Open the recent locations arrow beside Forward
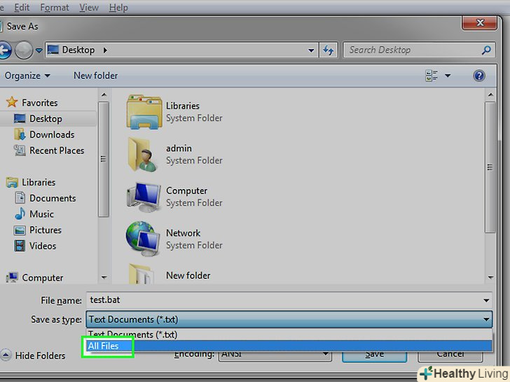Viewport: 510px width, 382px height. pyautogui.click(x=39, y=50)
